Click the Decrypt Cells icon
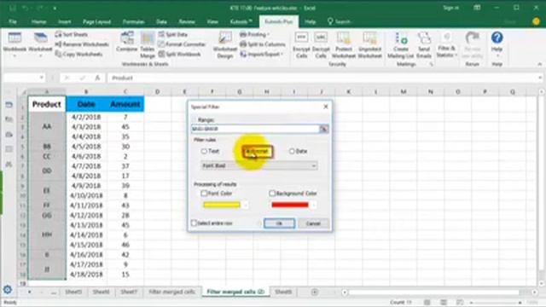The width and height of the screenshot is (546, 307). point(321,44)
